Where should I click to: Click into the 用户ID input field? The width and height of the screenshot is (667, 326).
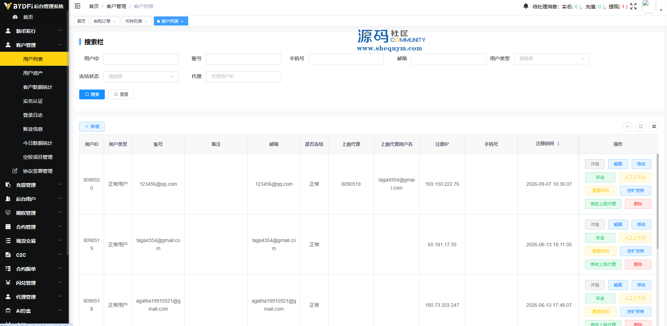point(141,59)
